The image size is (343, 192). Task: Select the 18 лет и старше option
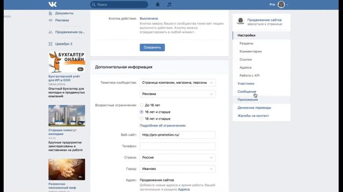[x=141, y=118]
